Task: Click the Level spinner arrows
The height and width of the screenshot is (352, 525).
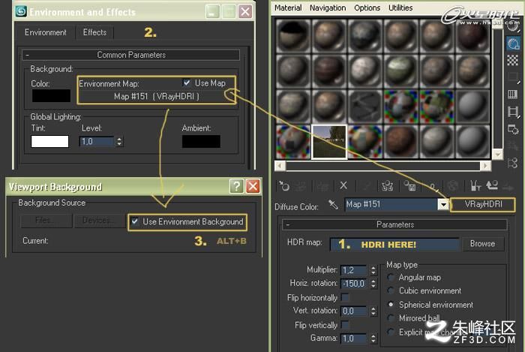Action: coord(119,141)
